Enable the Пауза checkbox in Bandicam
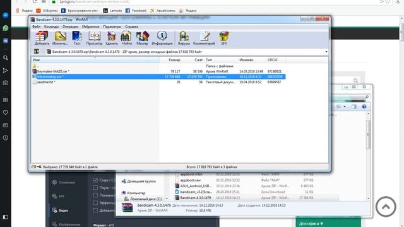This screenshot has width=404, height=227. (95, 188)
